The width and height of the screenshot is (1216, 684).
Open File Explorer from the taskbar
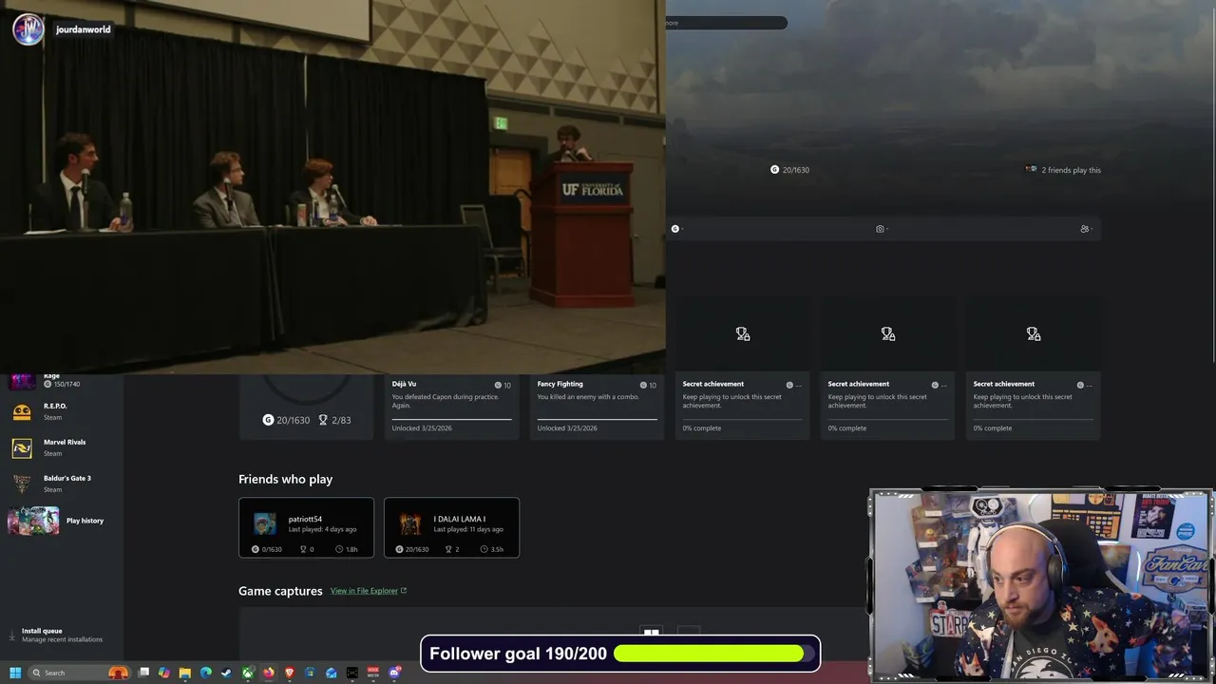coord(185,673)
